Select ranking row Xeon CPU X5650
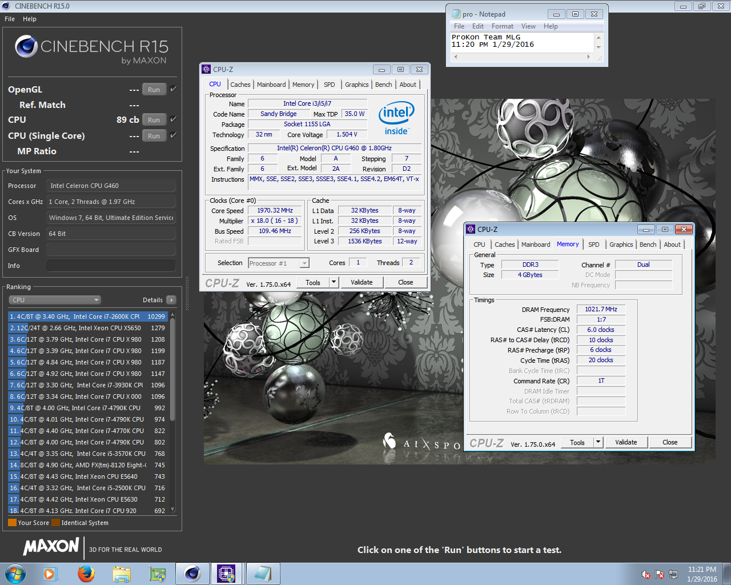The width and height of the screenshot is (731, 585). point(88,328)
